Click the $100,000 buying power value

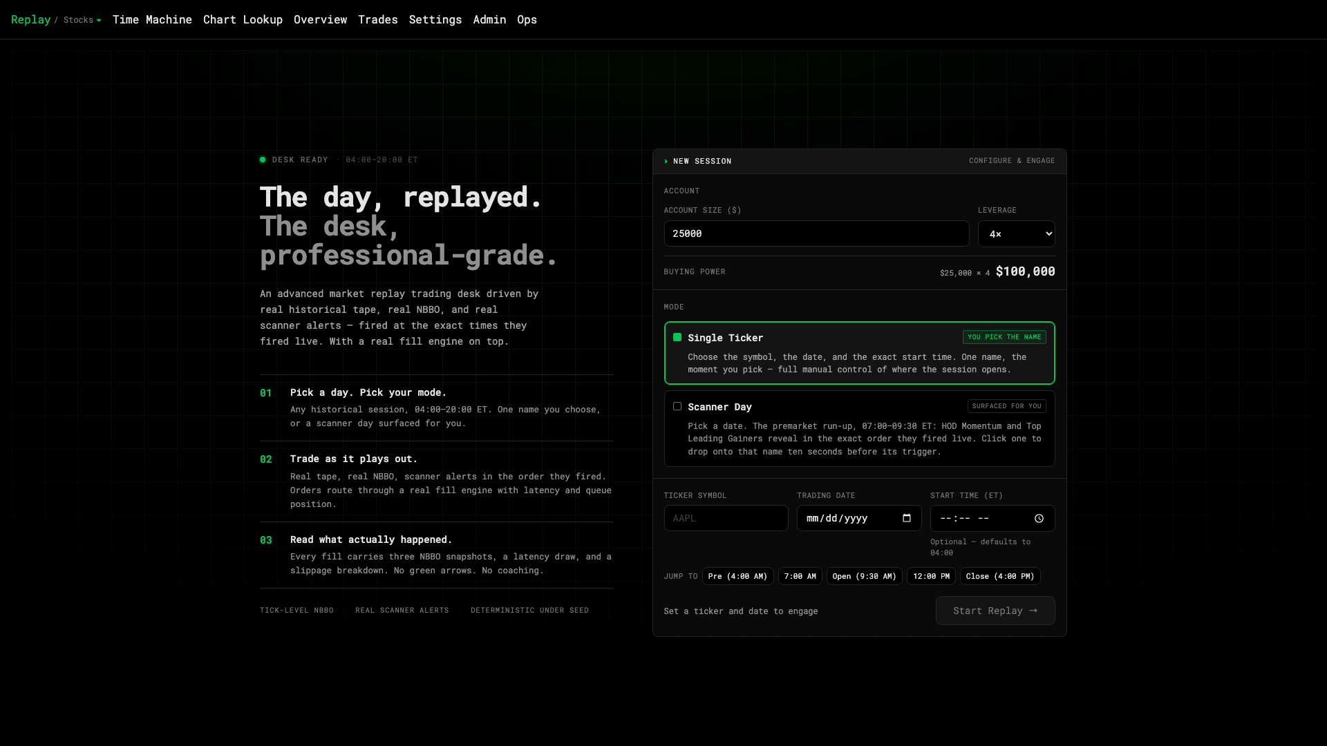click(x=1025, y=271)
